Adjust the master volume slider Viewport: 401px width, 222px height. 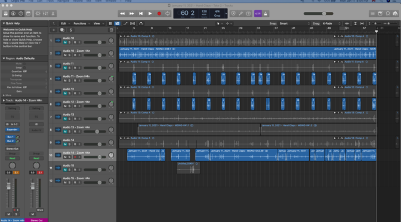(x=319, y=13)
